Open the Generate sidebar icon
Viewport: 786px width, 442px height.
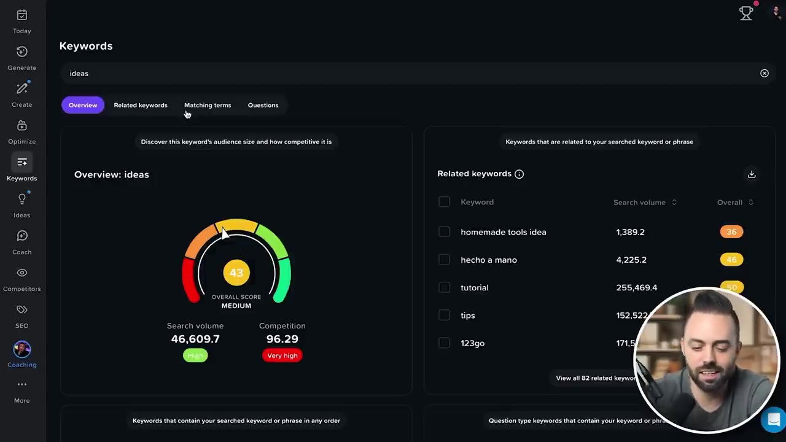pos(21,52)
